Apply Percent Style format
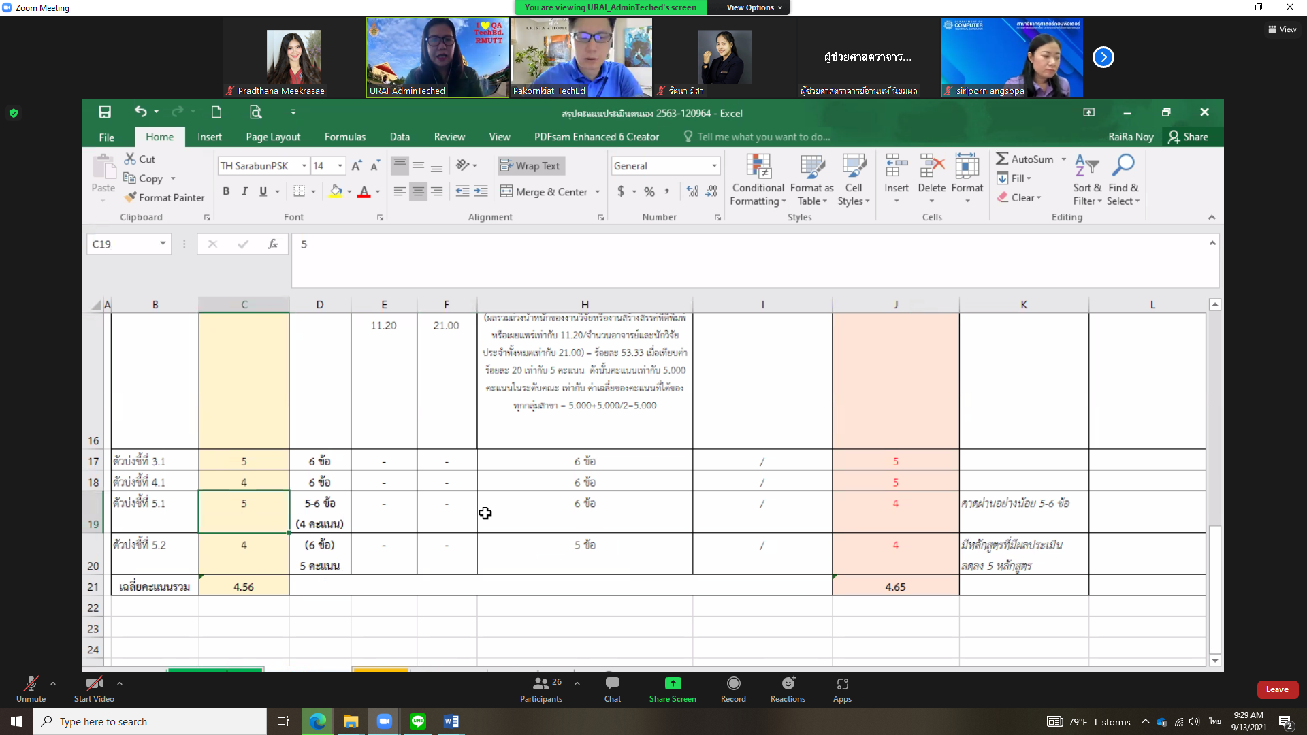Viewport: 1307px width, 735px height. [649, 192]
